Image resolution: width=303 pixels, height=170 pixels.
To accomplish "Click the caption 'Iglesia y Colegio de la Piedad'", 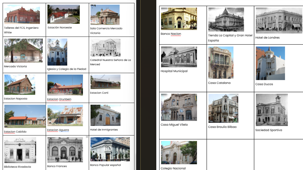I will pos(67,69).
